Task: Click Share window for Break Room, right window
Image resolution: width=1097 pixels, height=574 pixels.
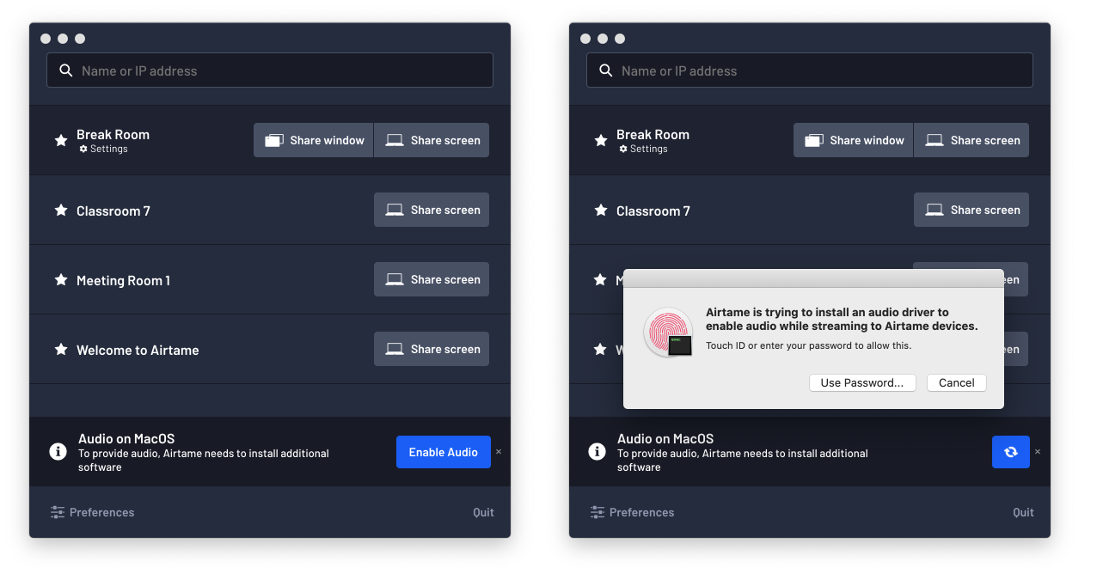Action: tap(854, 140)
